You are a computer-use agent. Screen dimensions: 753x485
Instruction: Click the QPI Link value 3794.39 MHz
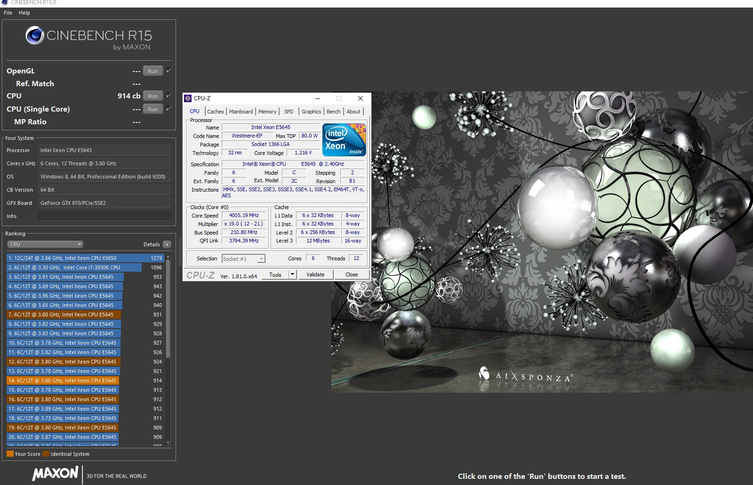point(244,241)
